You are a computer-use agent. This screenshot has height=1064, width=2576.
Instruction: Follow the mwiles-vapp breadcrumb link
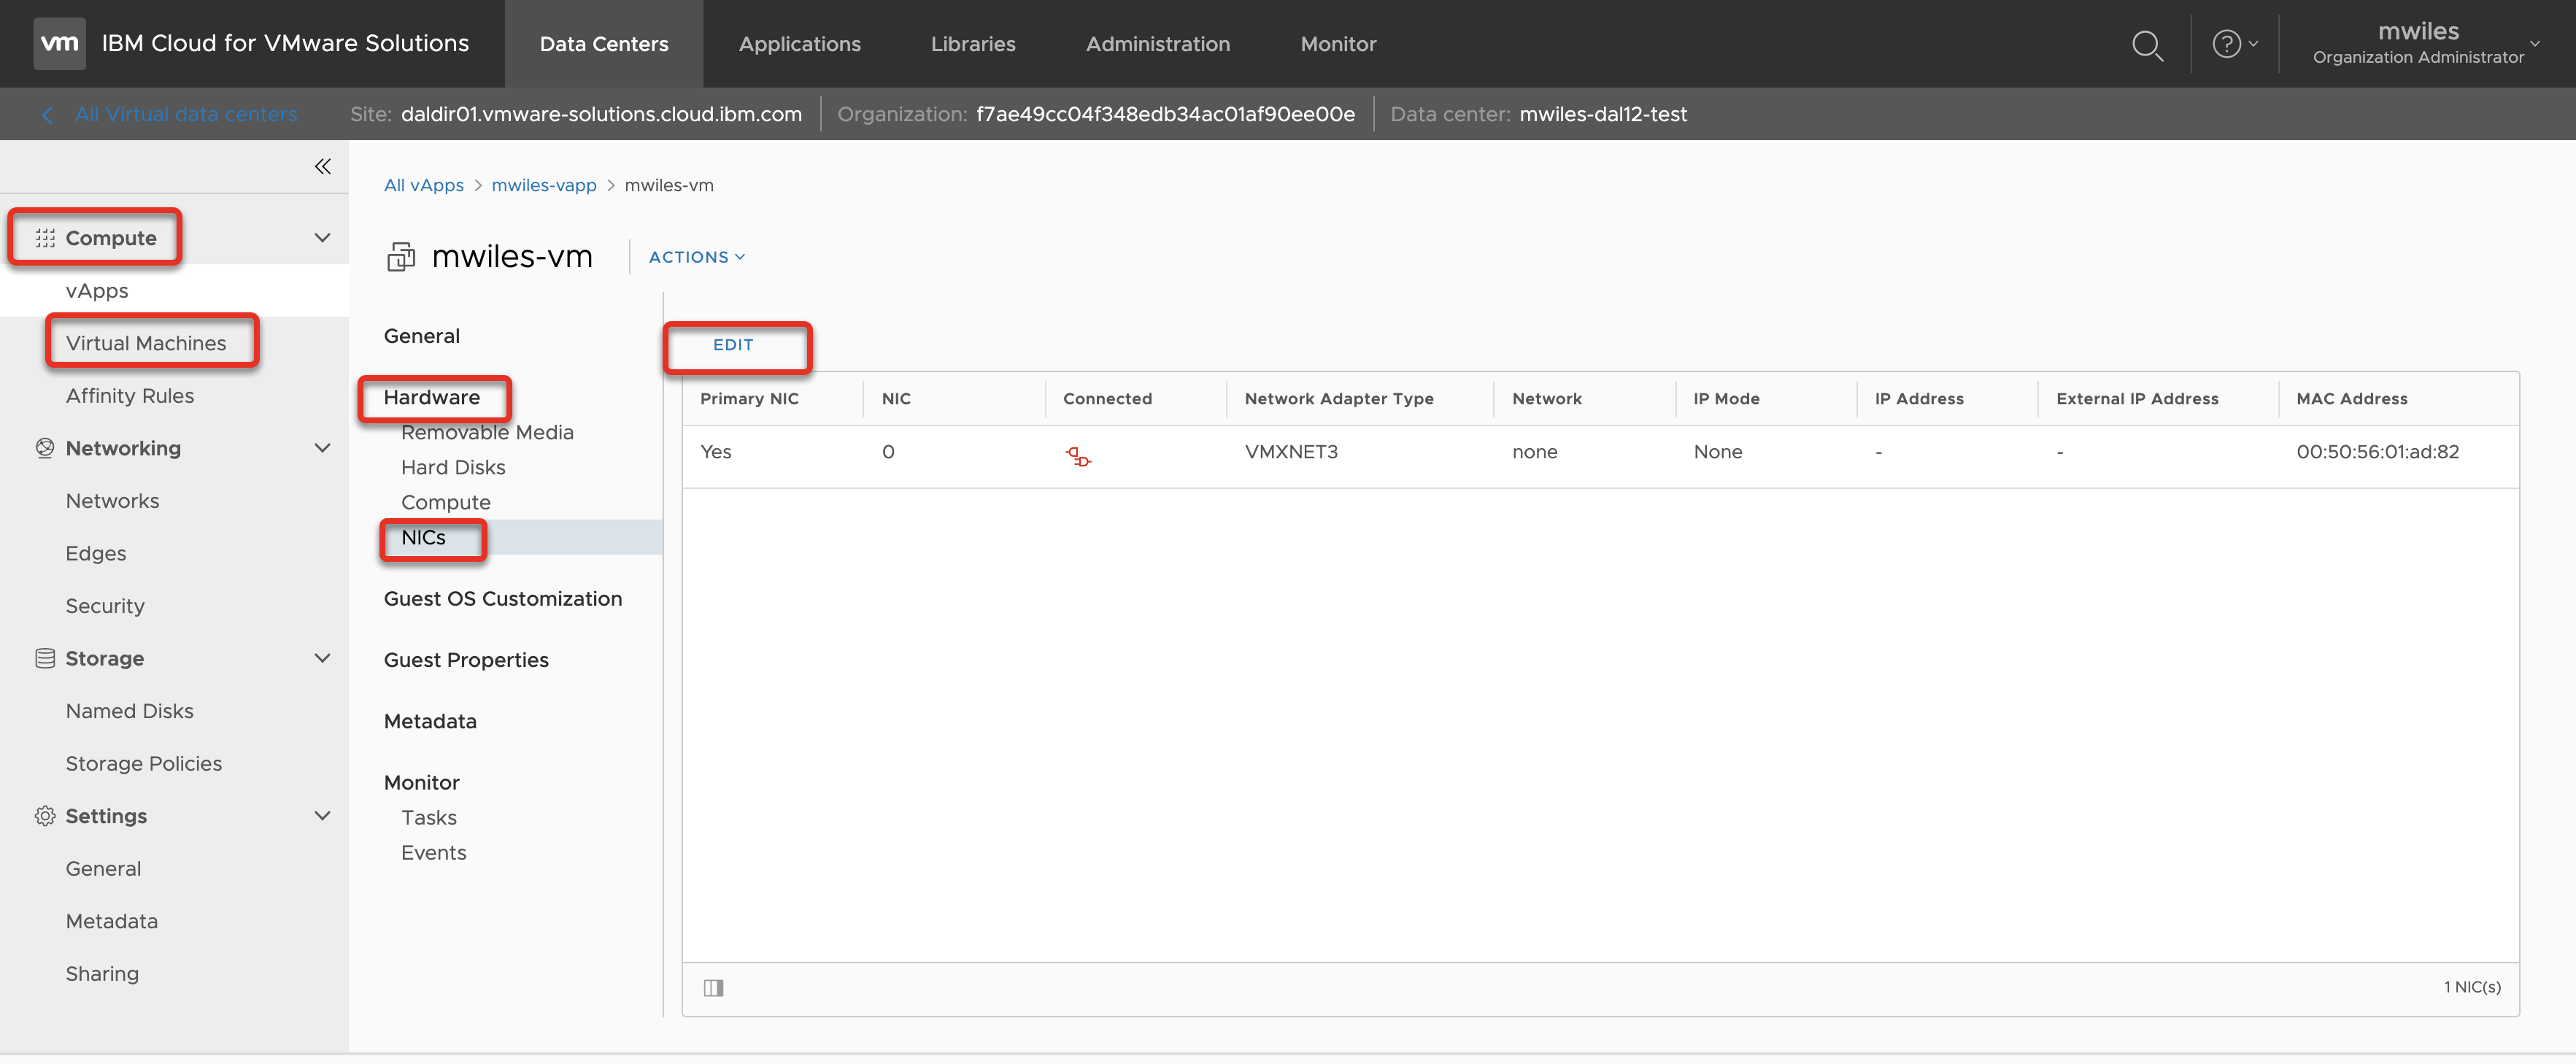tap(543, 185)
